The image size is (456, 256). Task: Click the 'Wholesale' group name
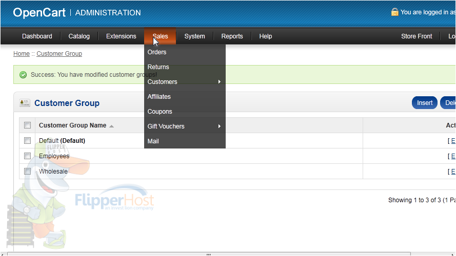(x=53, y=172)
